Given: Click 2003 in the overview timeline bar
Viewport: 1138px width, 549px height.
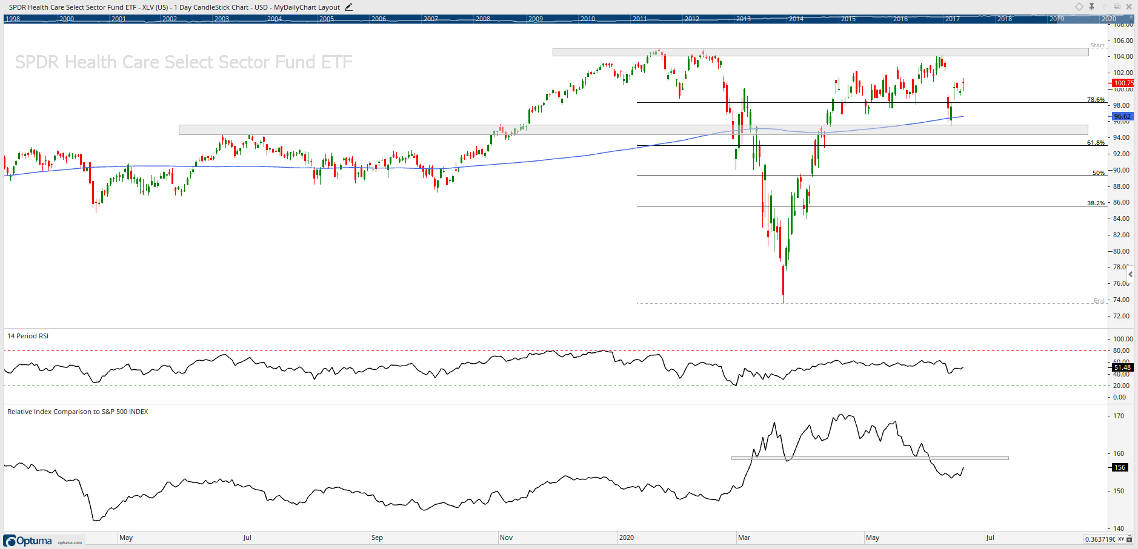Looking at the screenshot, I should pyautogui.click(x=222, y=19).
